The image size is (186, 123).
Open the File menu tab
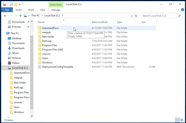(7, 10)
